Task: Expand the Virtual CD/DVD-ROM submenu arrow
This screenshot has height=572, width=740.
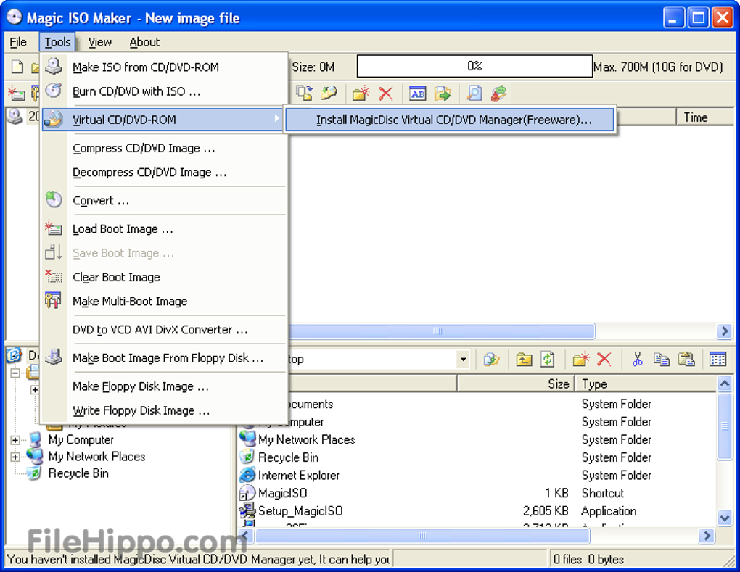Action: tap(277, 119)
